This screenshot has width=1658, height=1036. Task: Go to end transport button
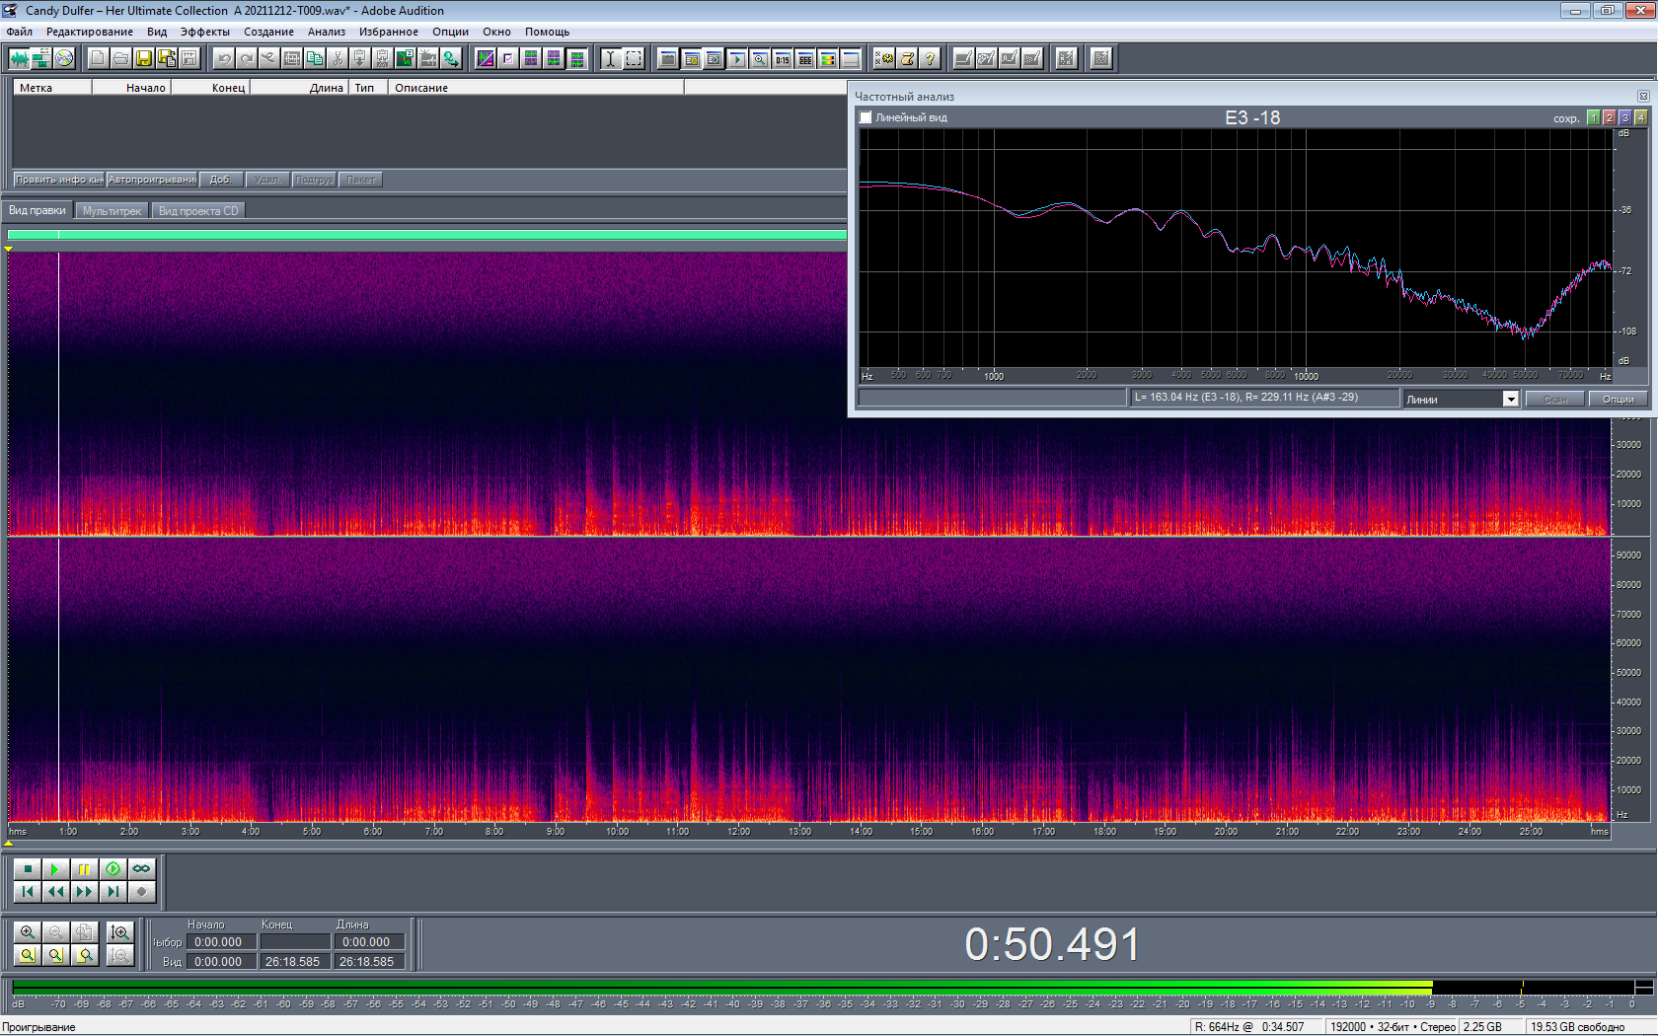(113, 892)
